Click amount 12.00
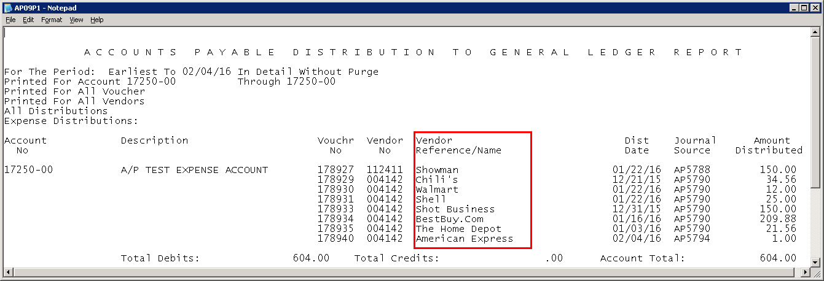This screenshot has height=281, width=824. point(781,190)
